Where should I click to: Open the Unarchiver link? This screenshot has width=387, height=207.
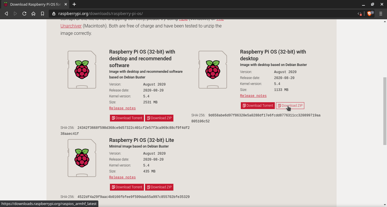71,26
